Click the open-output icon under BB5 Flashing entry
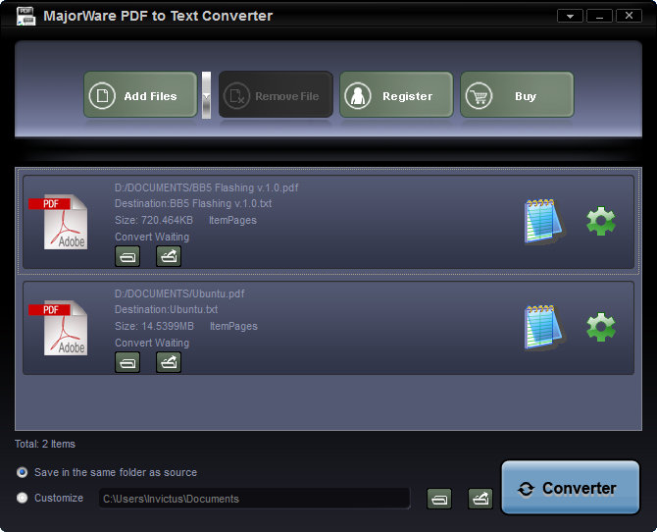The height and width of the screenshot is (532, 657). click(x=169, y=256)
